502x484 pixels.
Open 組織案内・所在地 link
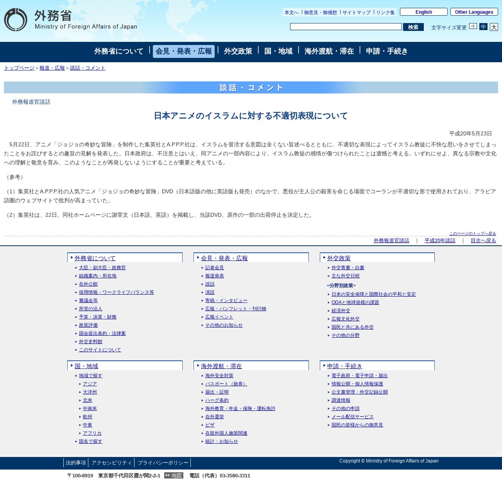click(x=98, y=276)
